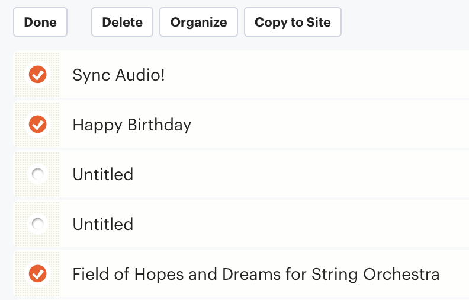The width and height of the screenshot is (469, 300).
Task: Deselect the Happy Birthday score checkbox
Action: [38, 125]
